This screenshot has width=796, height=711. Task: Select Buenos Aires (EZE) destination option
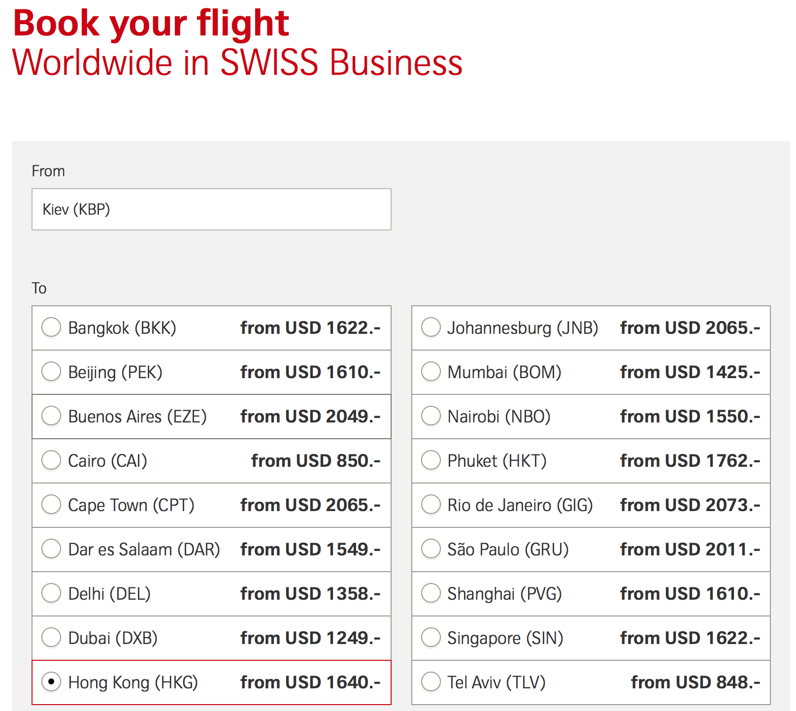[x=51, y=416]
